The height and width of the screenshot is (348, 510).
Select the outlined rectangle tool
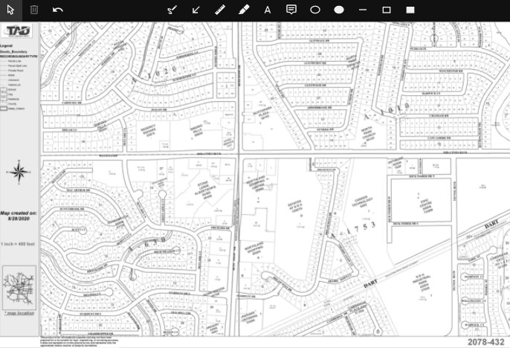pyautogui.click(x=387, y=10)
